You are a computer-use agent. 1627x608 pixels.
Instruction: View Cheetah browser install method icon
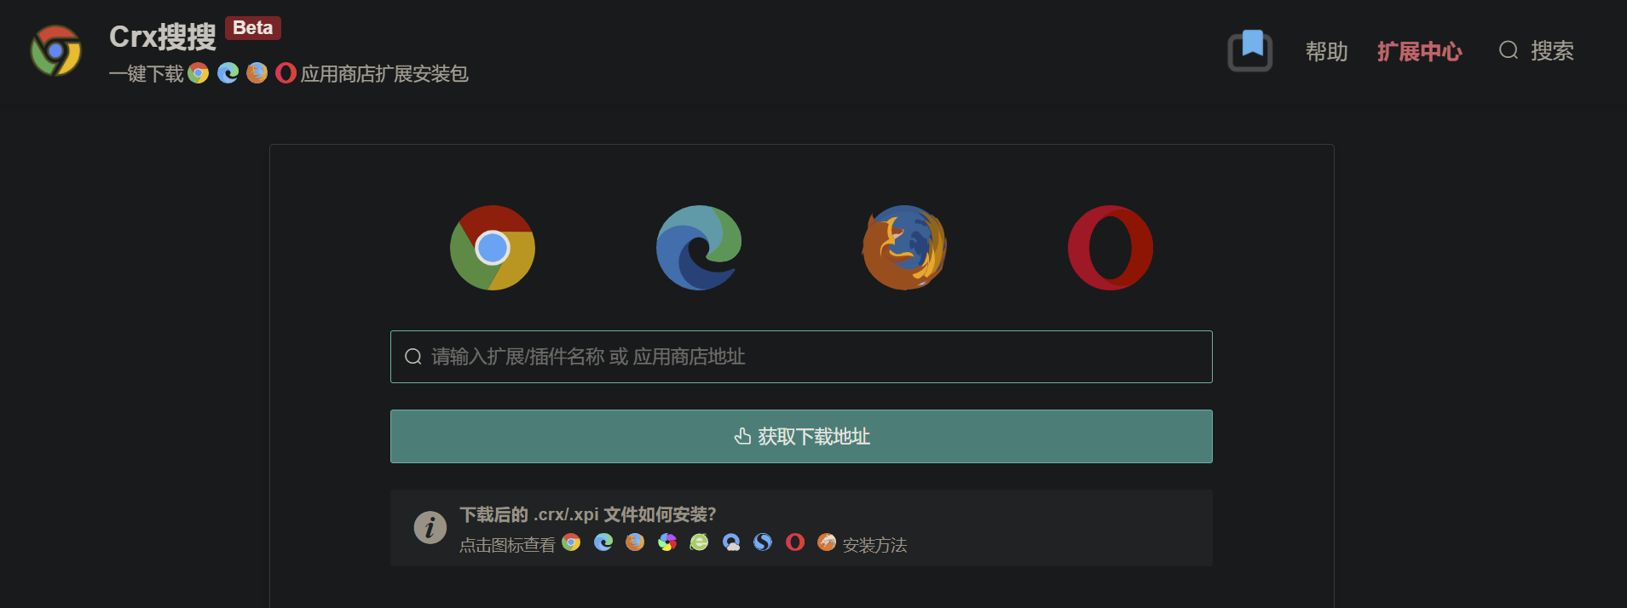tap(827, 542)
